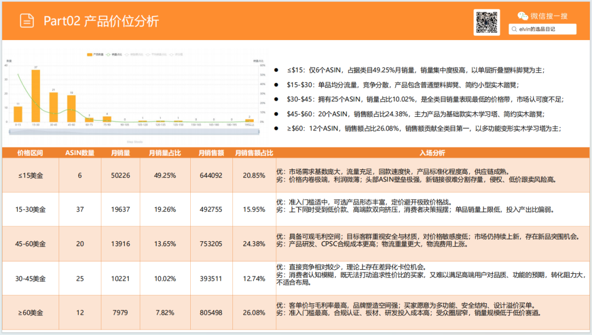Click the document icon beside Part02 title
Viewport: 592px width, 335px height.
coord(27,21)
